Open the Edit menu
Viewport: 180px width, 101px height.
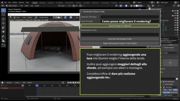9,3
